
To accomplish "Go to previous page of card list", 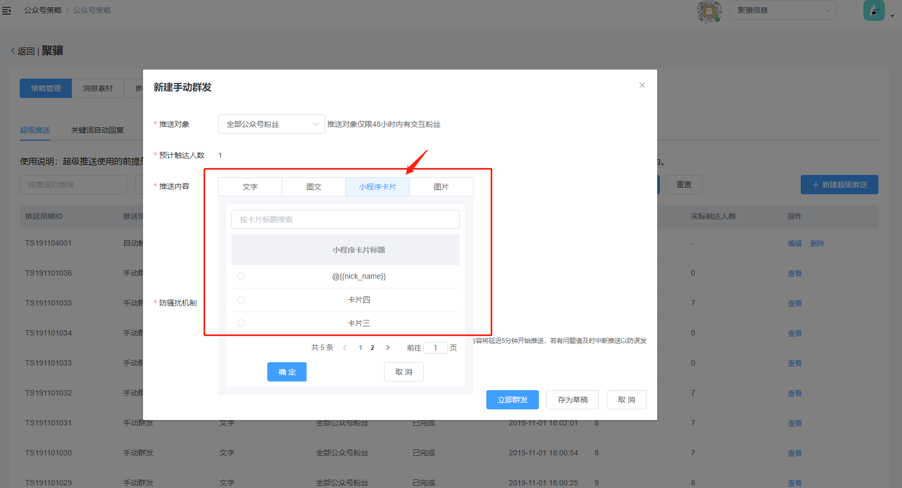I will pyautogui.click(x=345, y=348).
